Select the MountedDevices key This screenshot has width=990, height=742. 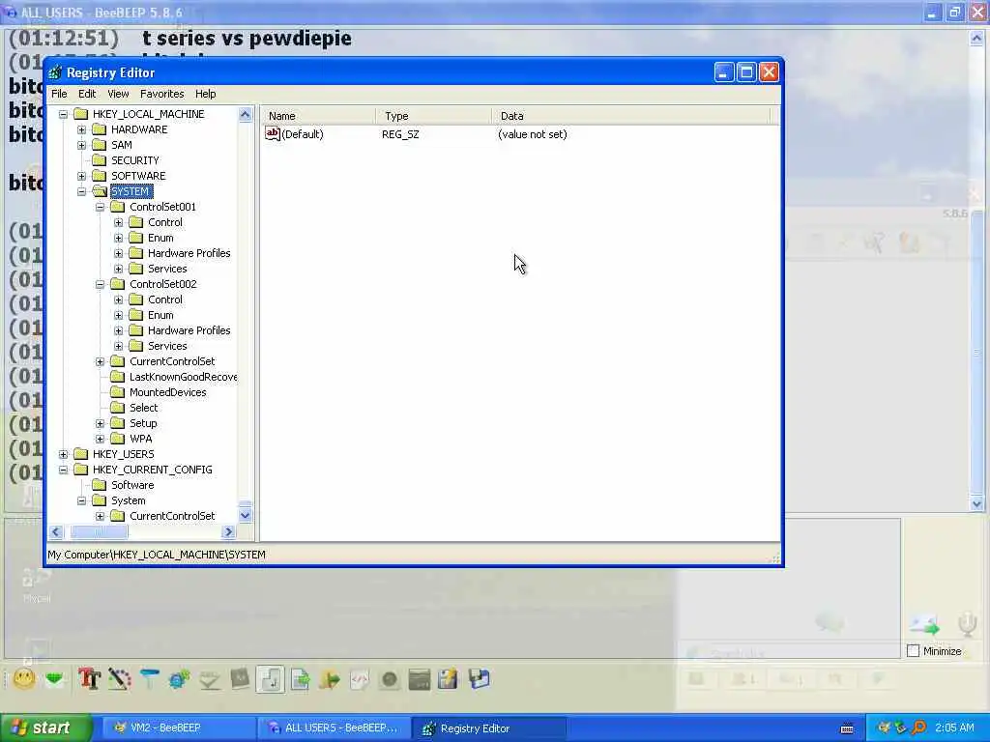coord(168,392)
